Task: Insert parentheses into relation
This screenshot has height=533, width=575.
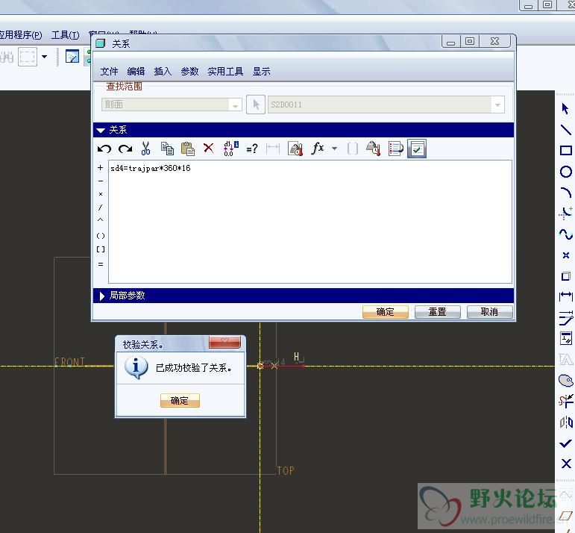Action: click(x=101, y=236)
